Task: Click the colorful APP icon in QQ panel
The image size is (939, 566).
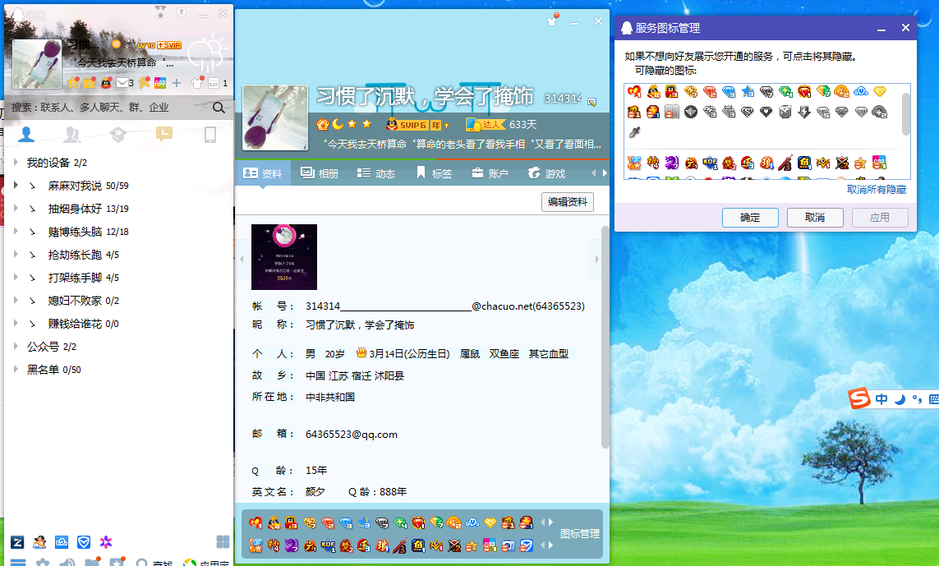Action: tap(160, 83)
